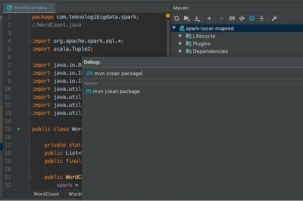
Task: Expand the Lifecycle node
Action: tap(180, 36)
